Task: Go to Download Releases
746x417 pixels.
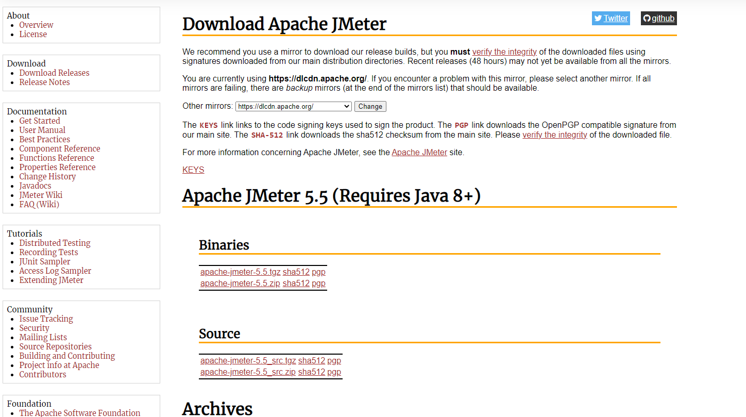Action: [54, 73]
